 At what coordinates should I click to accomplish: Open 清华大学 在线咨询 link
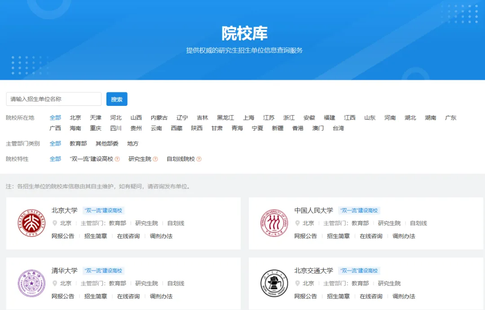coord(128,297)
